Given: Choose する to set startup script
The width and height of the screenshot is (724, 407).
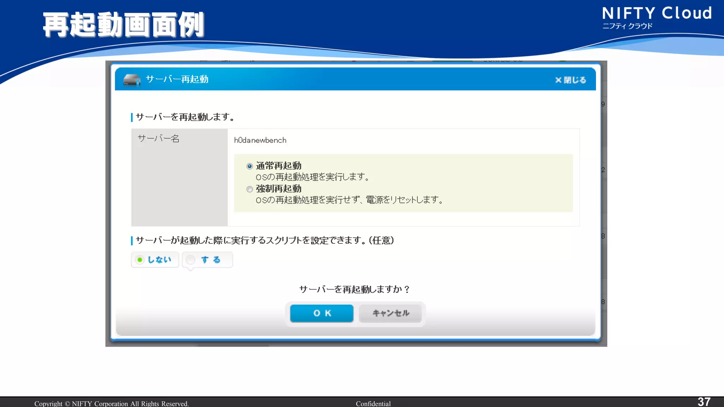Looking at the screenshot, I should 208,260.
